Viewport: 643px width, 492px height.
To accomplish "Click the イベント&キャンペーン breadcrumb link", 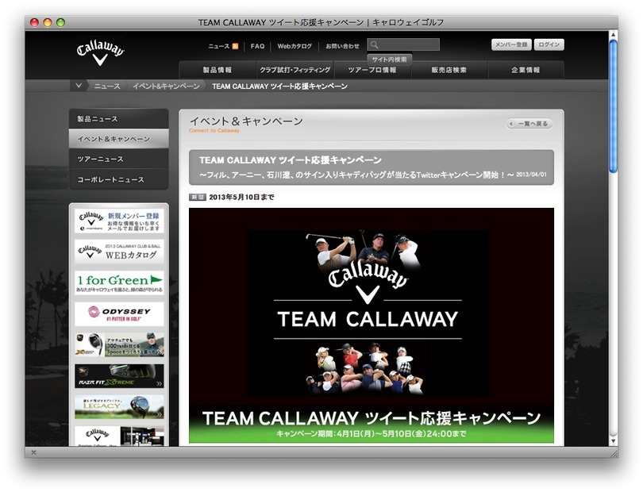I will coord(166,86).
